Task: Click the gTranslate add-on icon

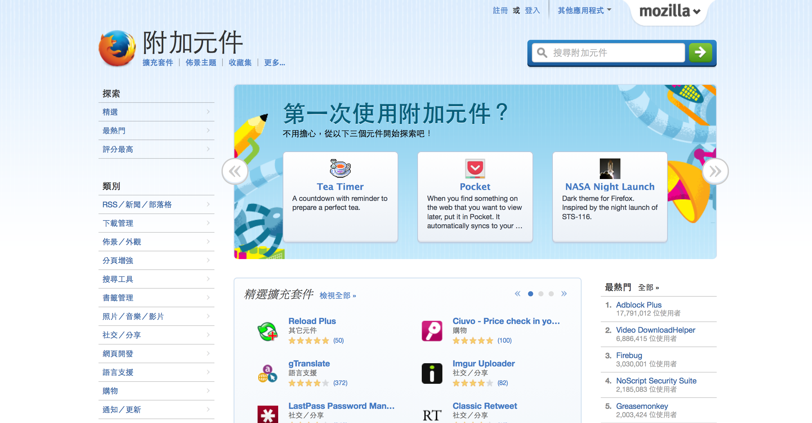Action: (268, 373)
